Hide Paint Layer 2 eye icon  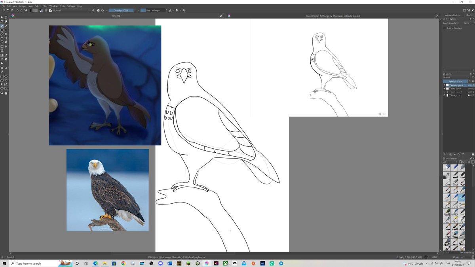point(445,85)
